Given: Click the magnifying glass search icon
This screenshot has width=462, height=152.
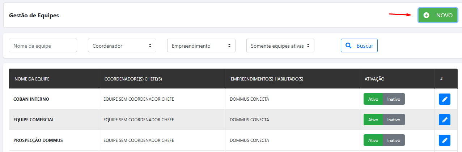Looking at the screenshot, I should tap(348, 45).
